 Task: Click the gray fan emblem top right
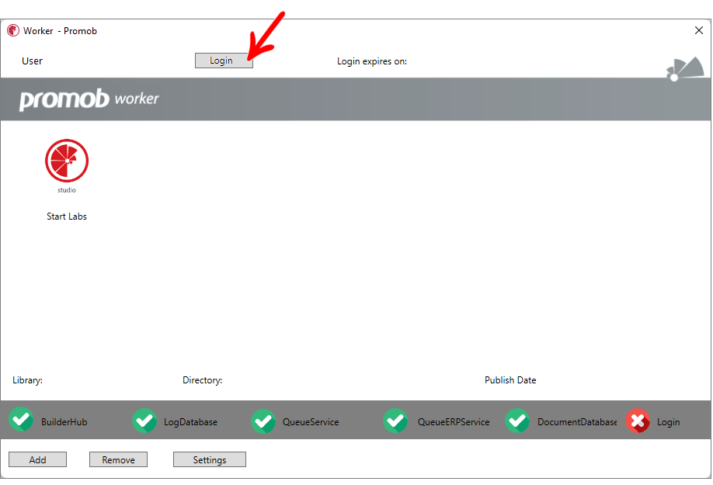click(x=685, y=69)
